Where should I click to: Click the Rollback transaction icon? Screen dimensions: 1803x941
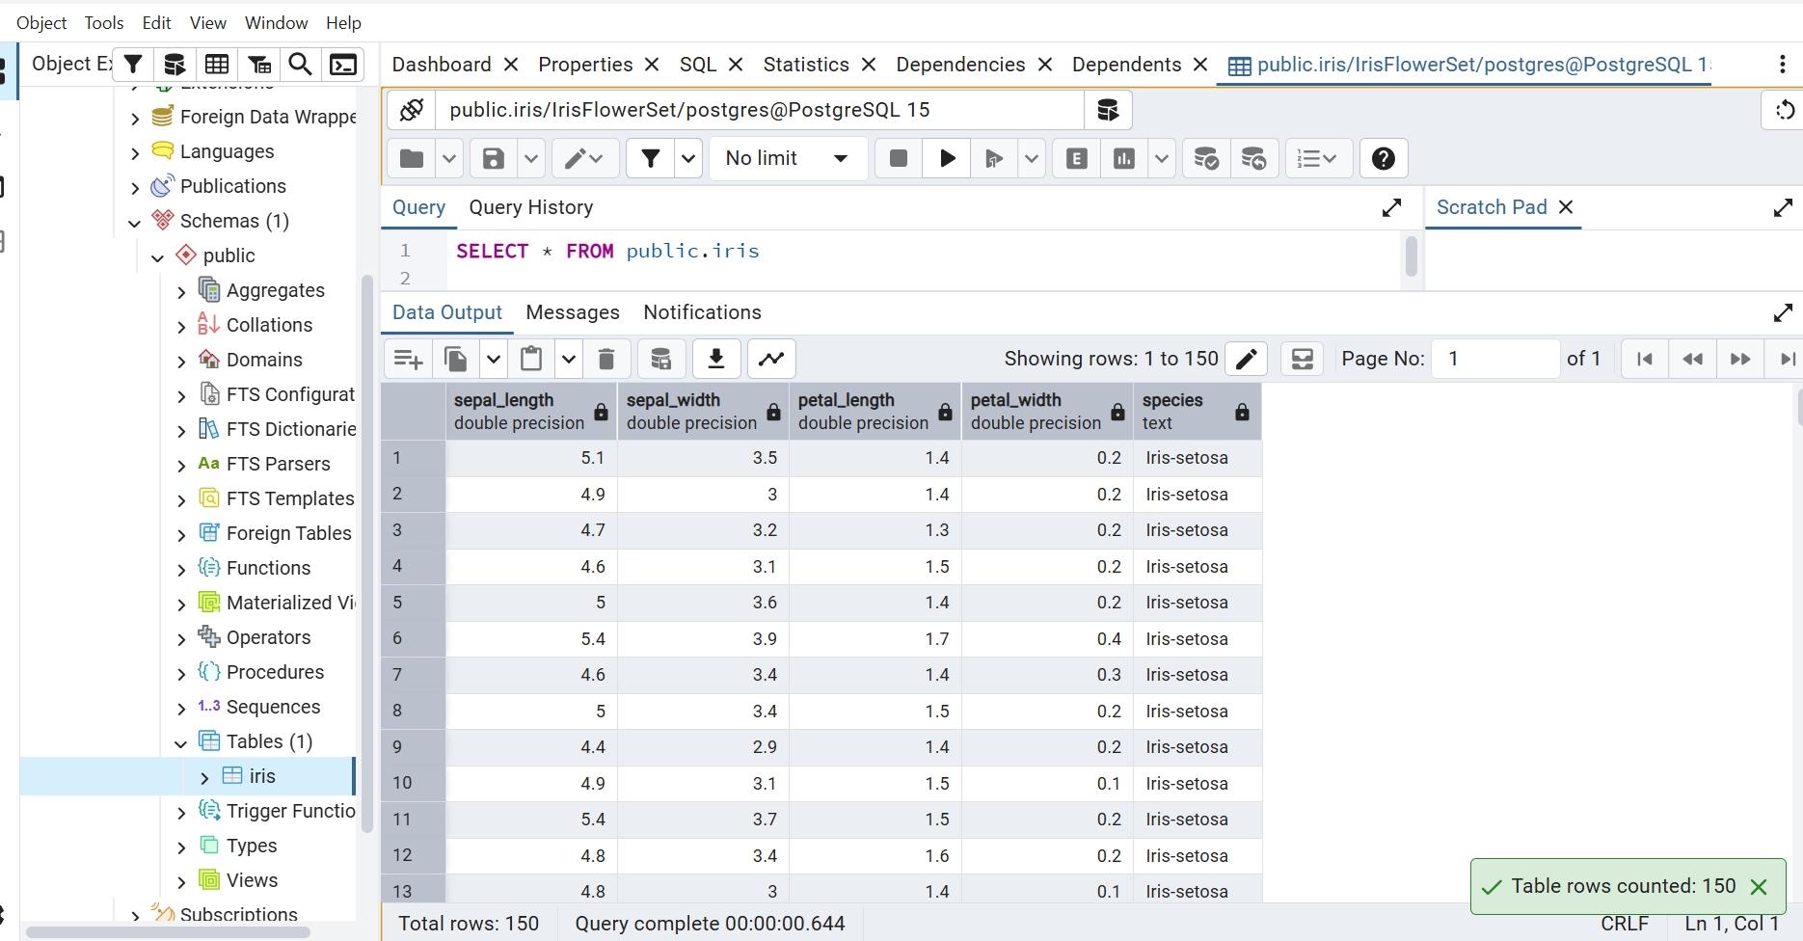[x=1253, y=158]
